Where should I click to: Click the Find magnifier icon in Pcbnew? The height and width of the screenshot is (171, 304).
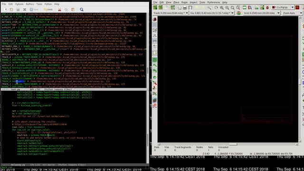point(209,8)
